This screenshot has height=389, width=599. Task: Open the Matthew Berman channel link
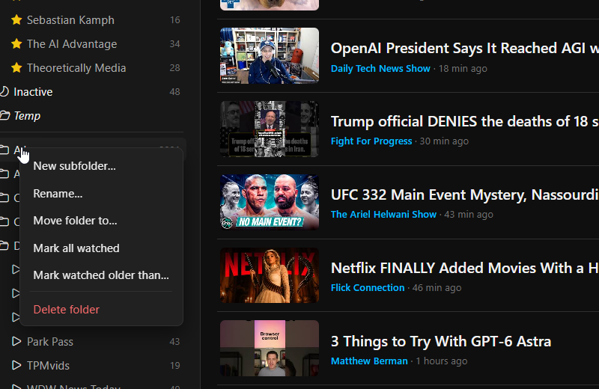[x=369, y=361]
